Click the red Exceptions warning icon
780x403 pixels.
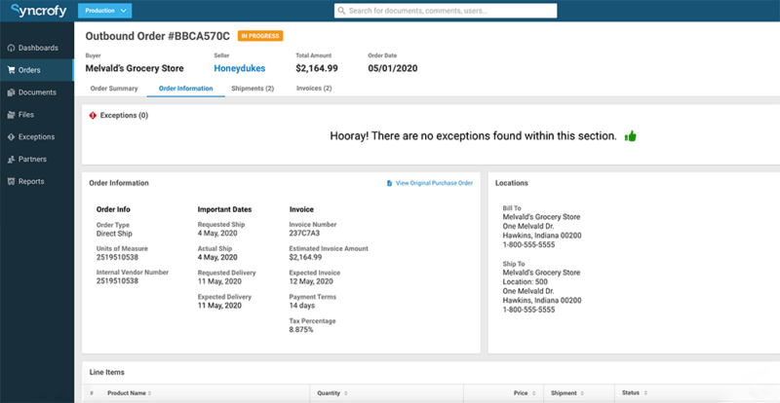coord(93,115)
